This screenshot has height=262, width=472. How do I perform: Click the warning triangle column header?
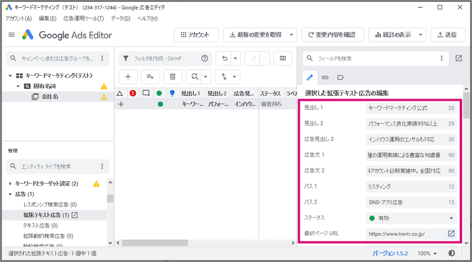click(120, 93)
